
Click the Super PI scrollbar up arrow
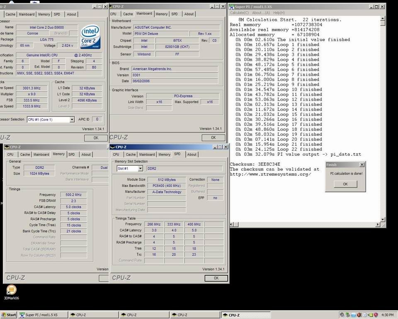(383, 19)
